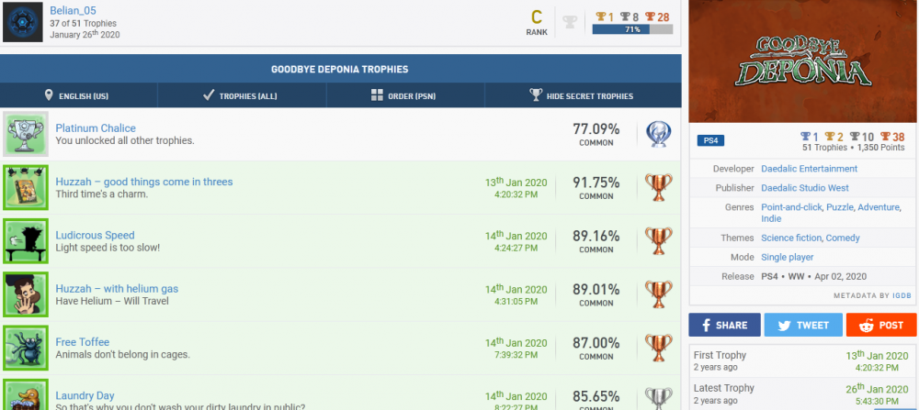
Task: Open the Platinum Chalice trophy link
Action: click(x=96, y=128)
